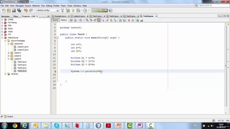Switch to the Test4.java tab
Viewport: 230px width, 129px height.
pos(114,16)
